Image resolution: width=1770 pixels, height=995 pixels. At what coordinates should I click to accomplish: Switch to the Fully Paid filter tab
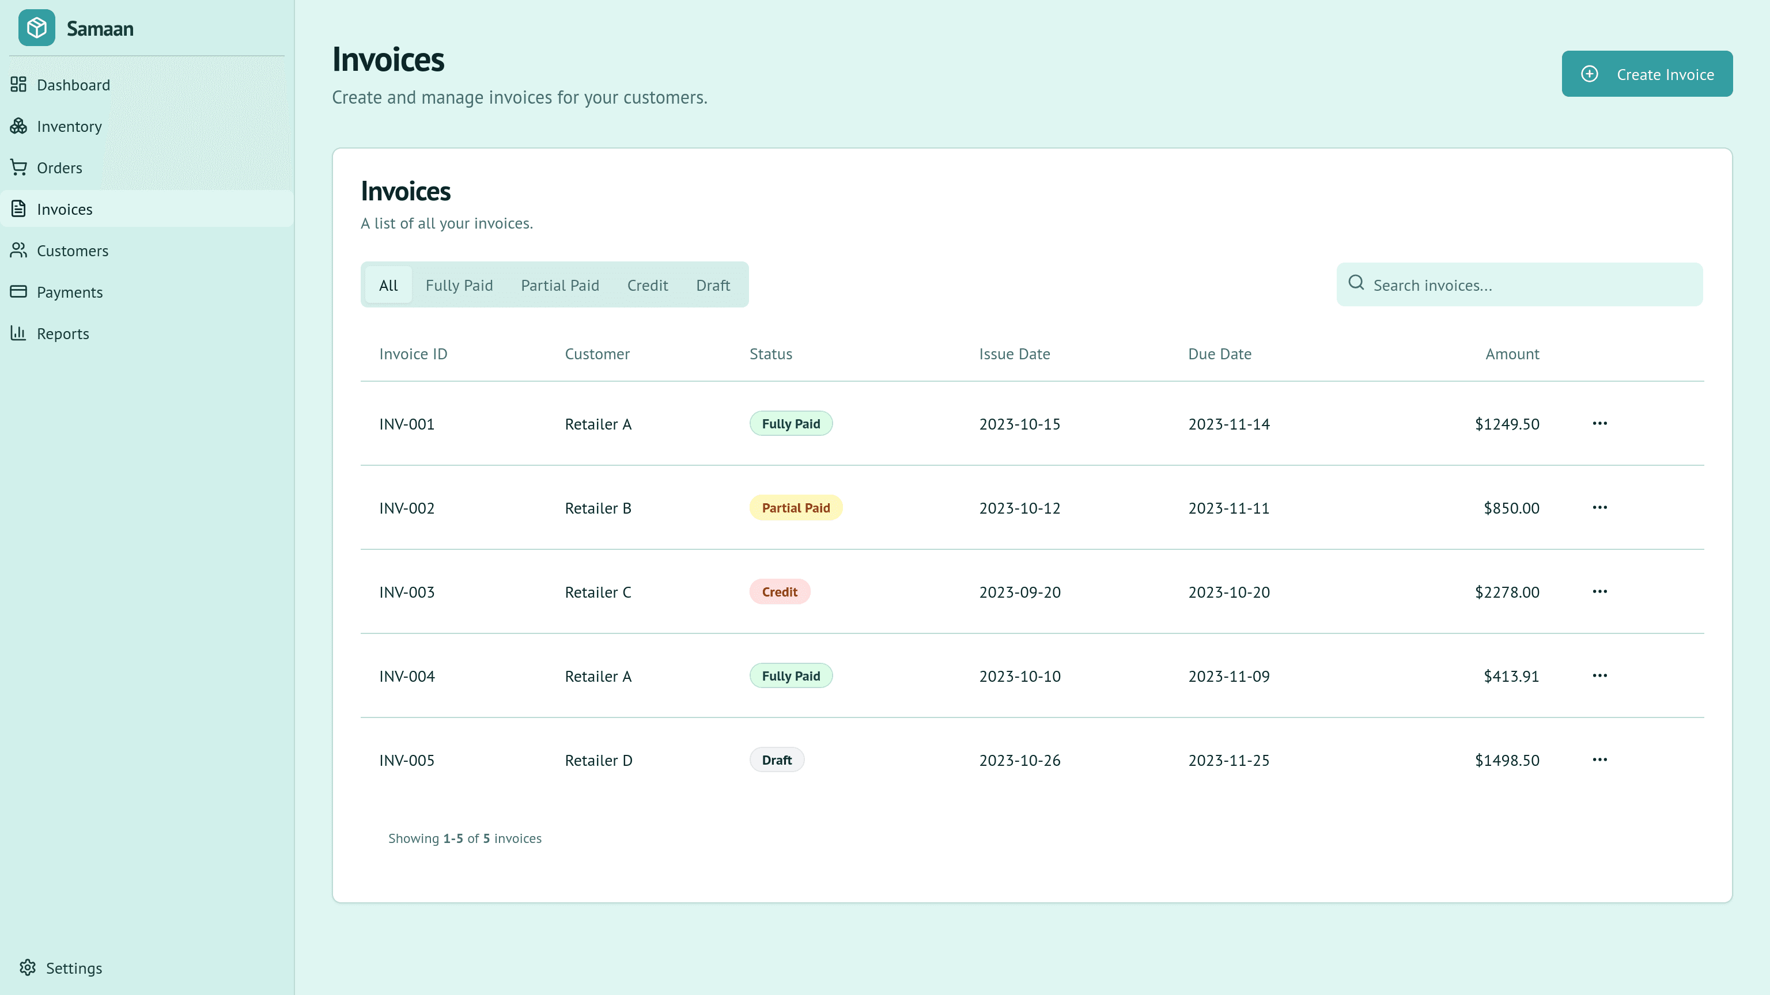pyautogui.click(x=459, y=285)
